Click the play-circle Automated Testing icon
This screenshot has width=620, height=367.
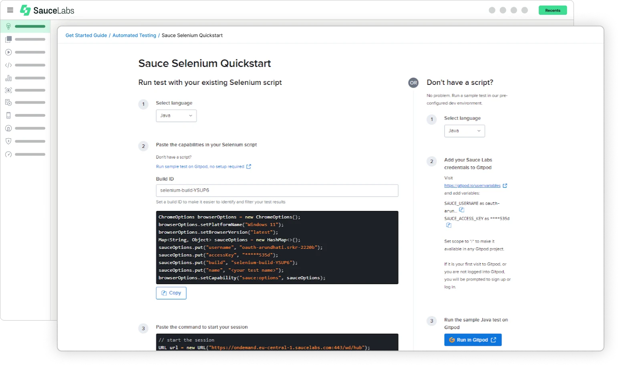(x=8, y=52)
